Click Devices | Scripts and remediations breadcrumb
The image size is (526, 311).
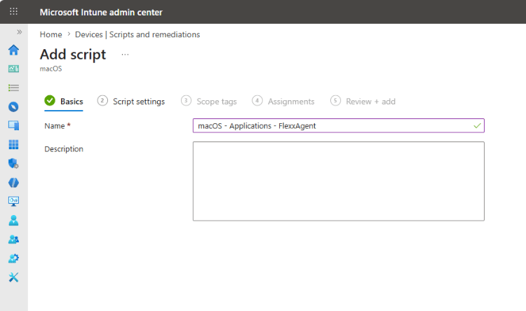[137, 34]
